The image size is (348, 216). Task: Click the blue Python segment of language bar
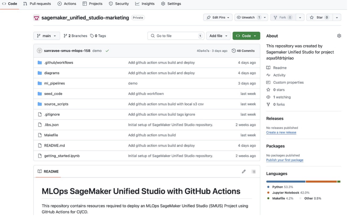(x=286, y=182)
